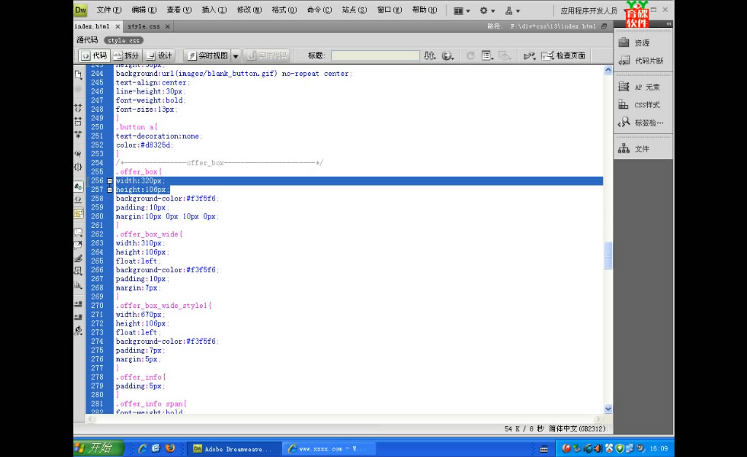Image resolution: width=747 pixels, height=457 pixels.
Task: Switch to Split view button
Action: [x=126, y=55]
